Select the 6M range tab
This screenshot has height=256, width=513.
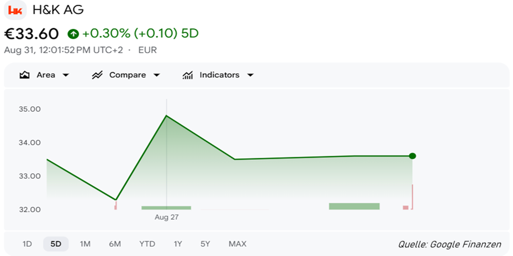(115, 244)
